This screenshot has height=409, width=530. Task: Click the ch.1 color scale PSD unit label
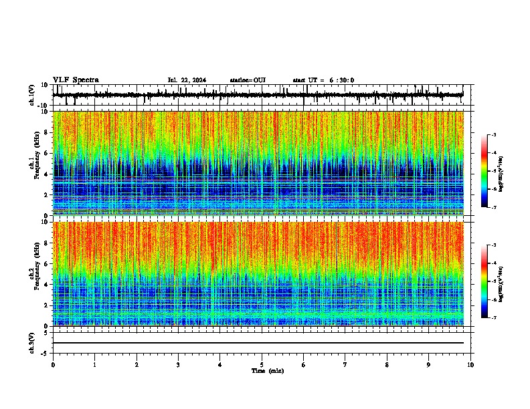tap(501, 174)
